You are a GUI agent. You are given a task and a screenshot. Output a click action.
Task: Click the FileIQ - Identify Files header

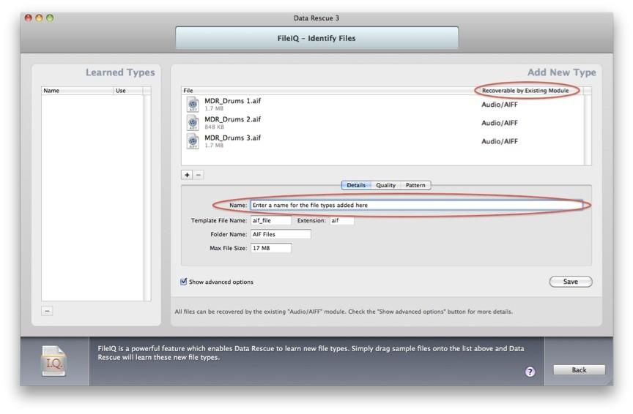coord(317,38)
